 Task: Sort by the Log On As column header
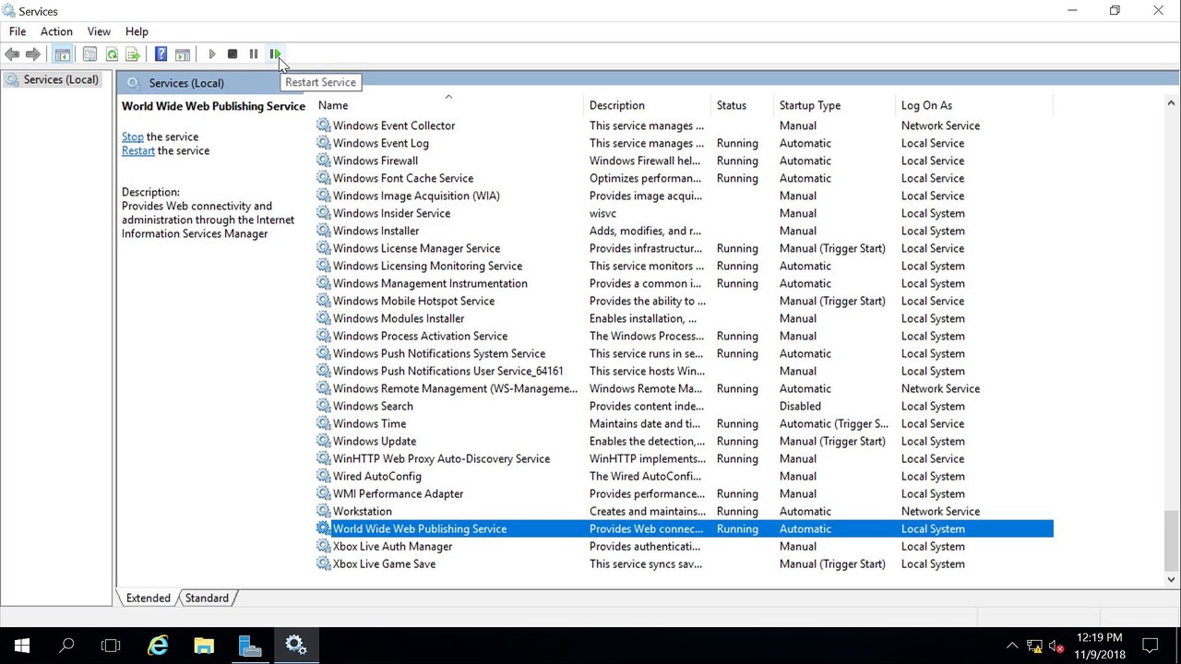(973, 105)
